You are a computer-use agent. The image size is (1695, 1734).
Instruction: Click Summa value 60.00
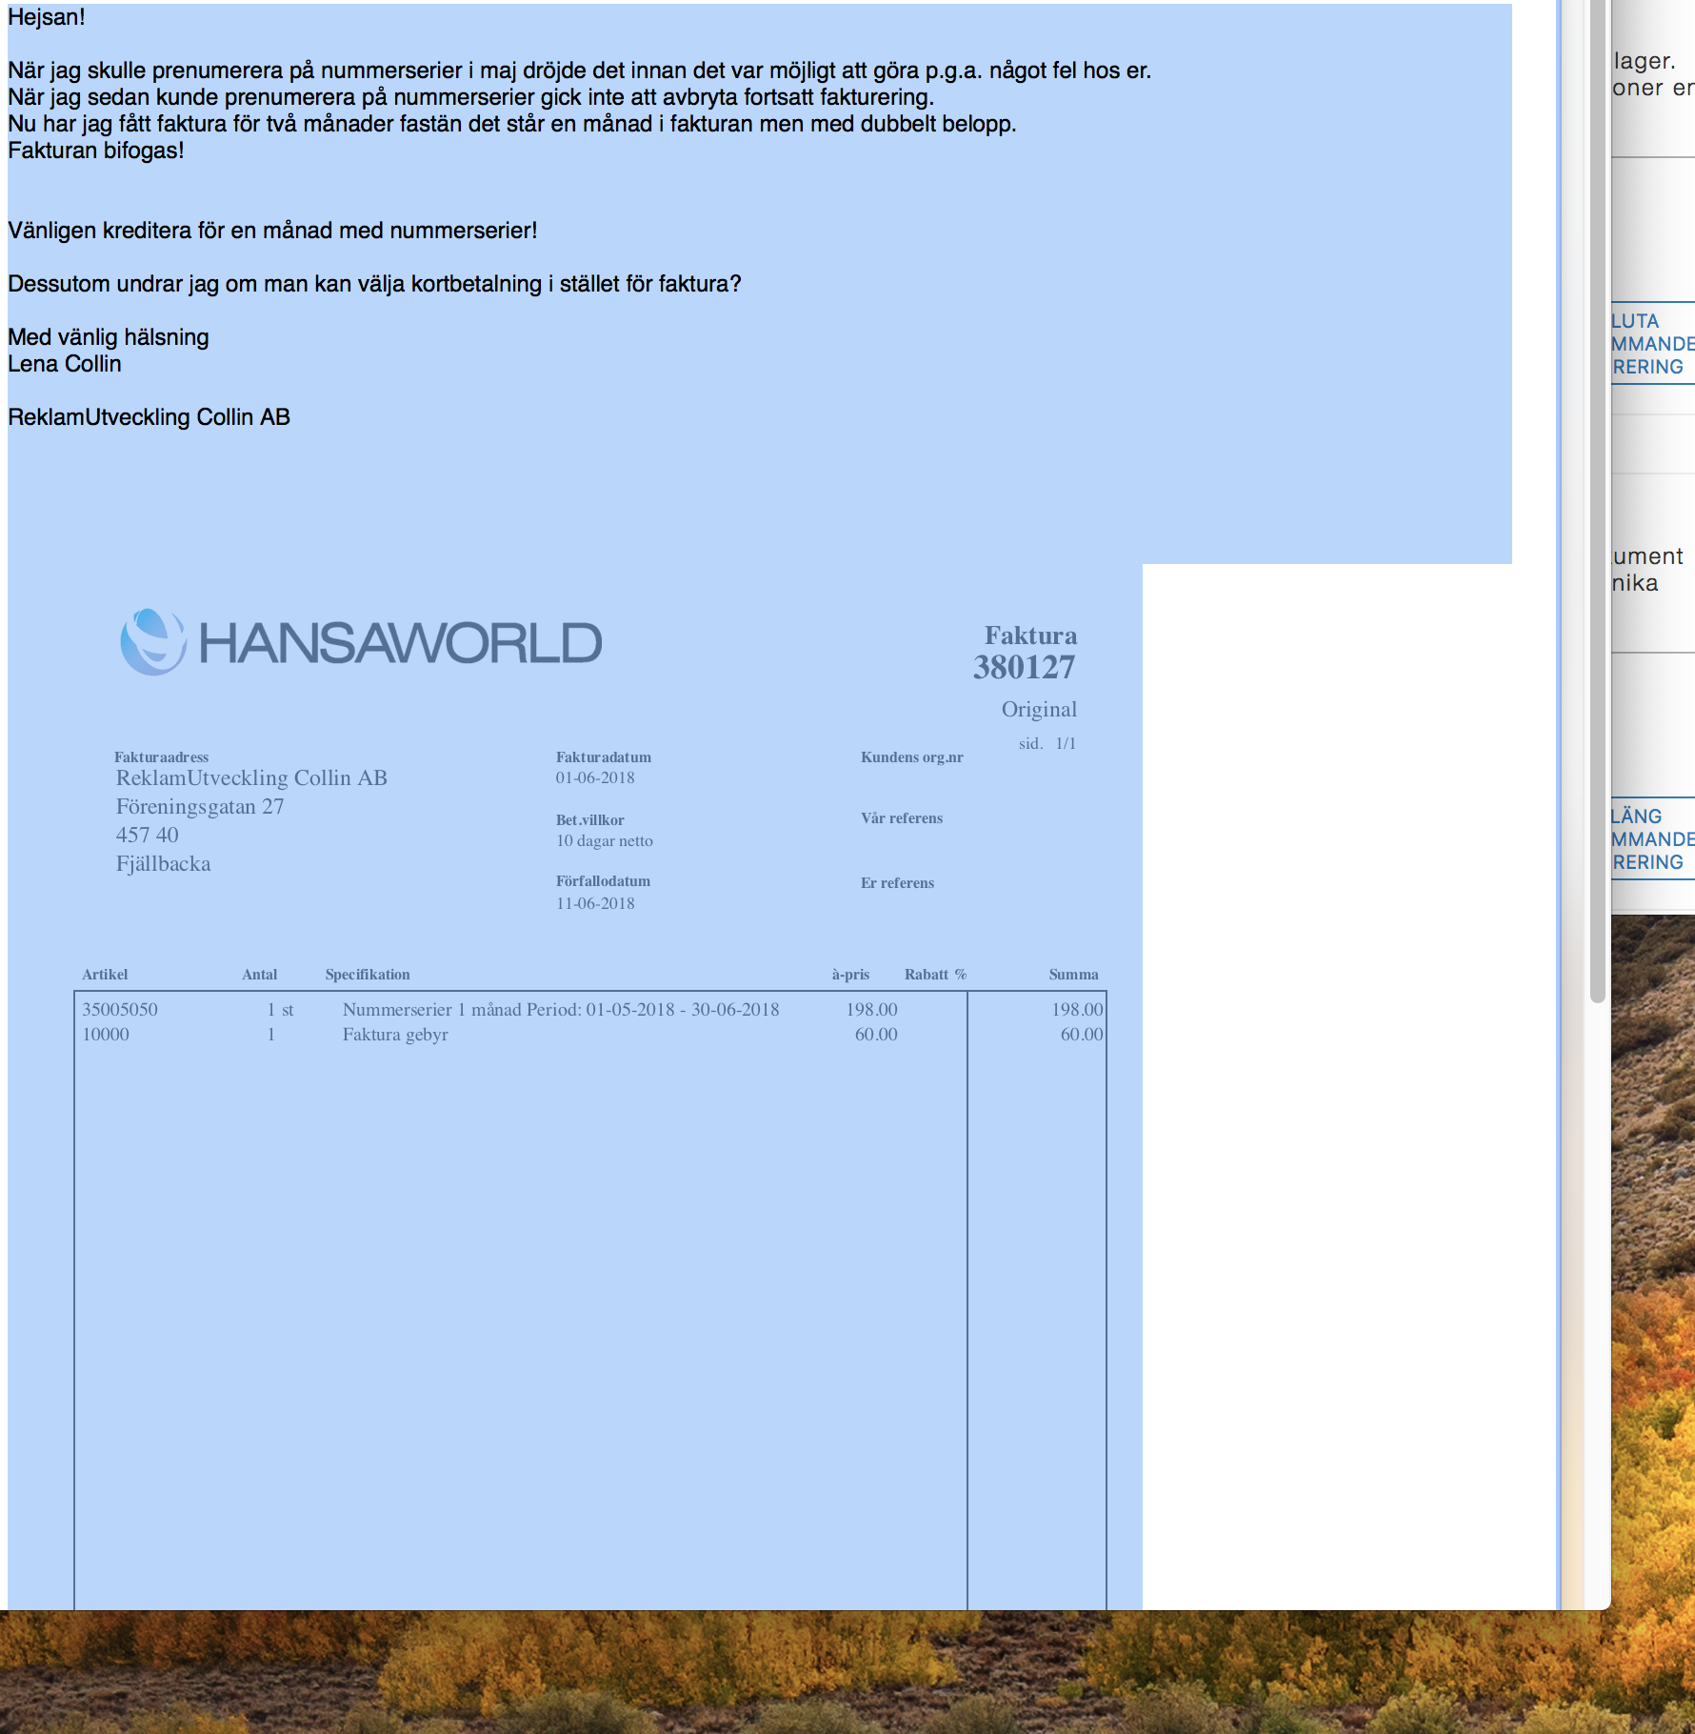1082,1034
